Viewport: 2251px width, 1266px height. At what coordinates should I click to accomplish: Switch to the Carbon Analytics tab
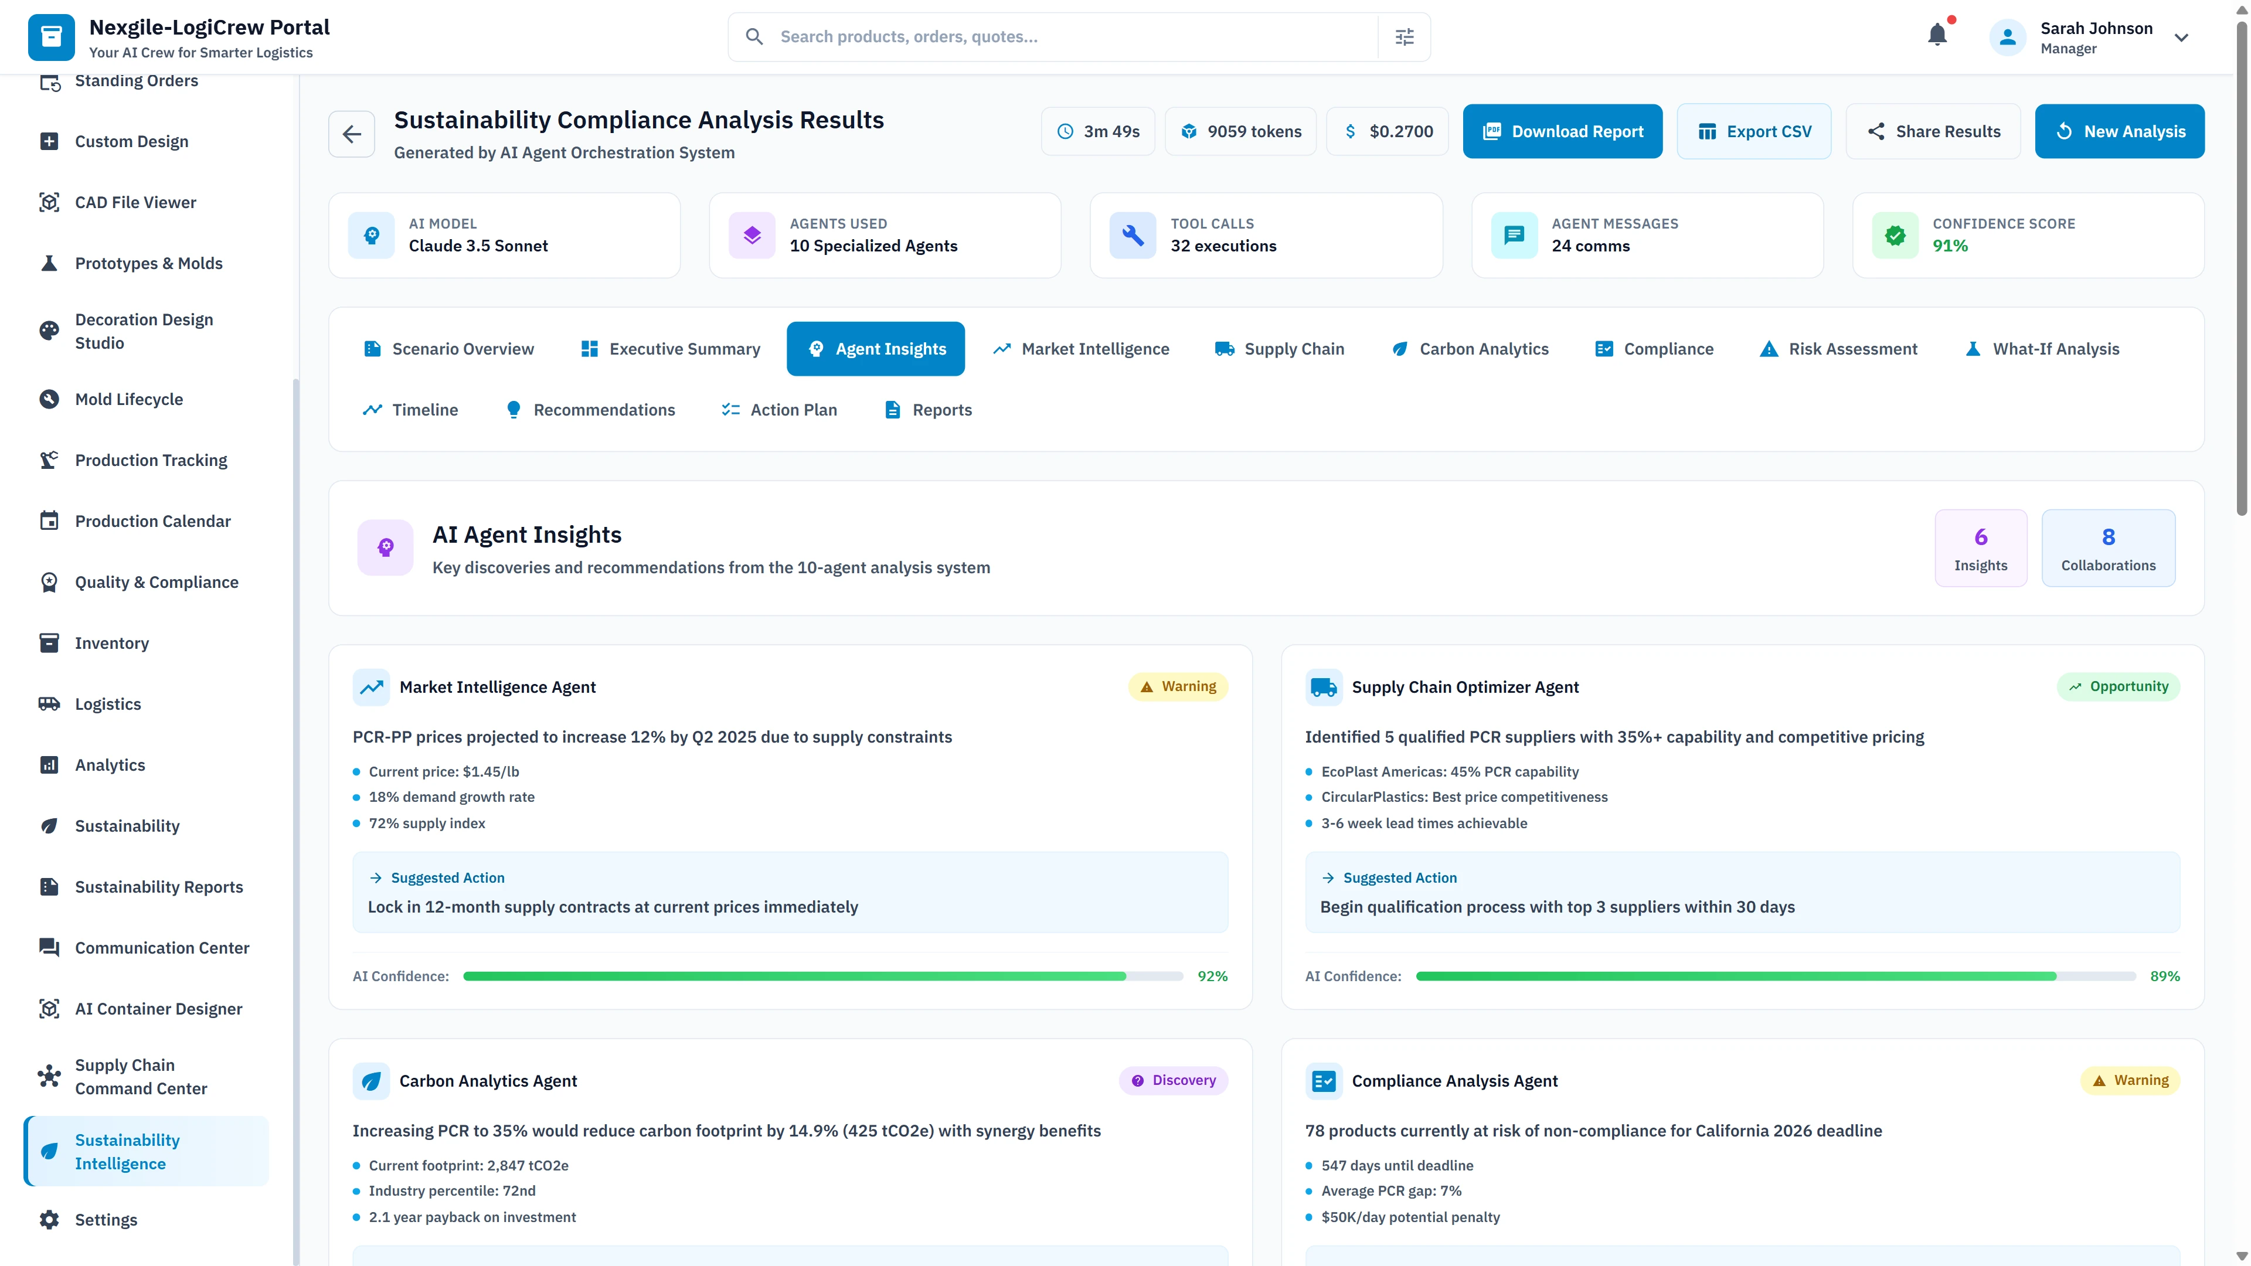1470,349
